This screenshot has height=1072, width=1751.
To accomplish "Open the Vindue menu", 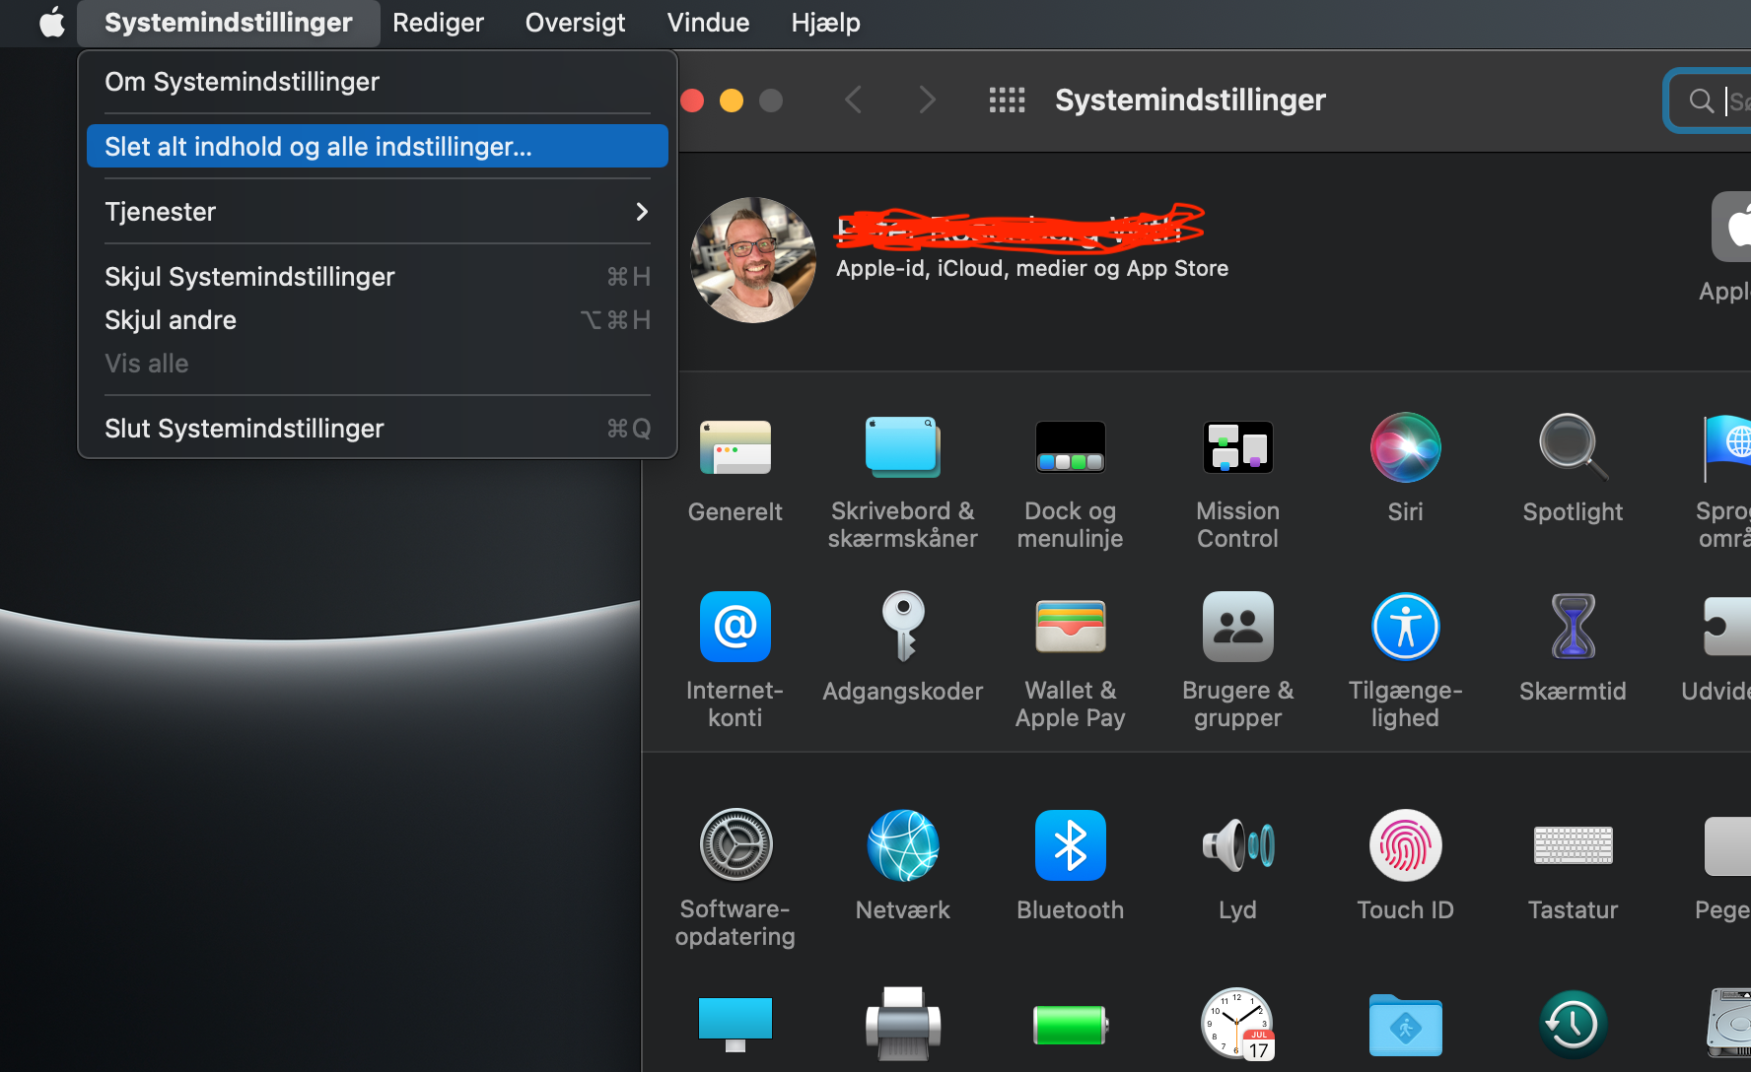I will (x=708, y=22).
